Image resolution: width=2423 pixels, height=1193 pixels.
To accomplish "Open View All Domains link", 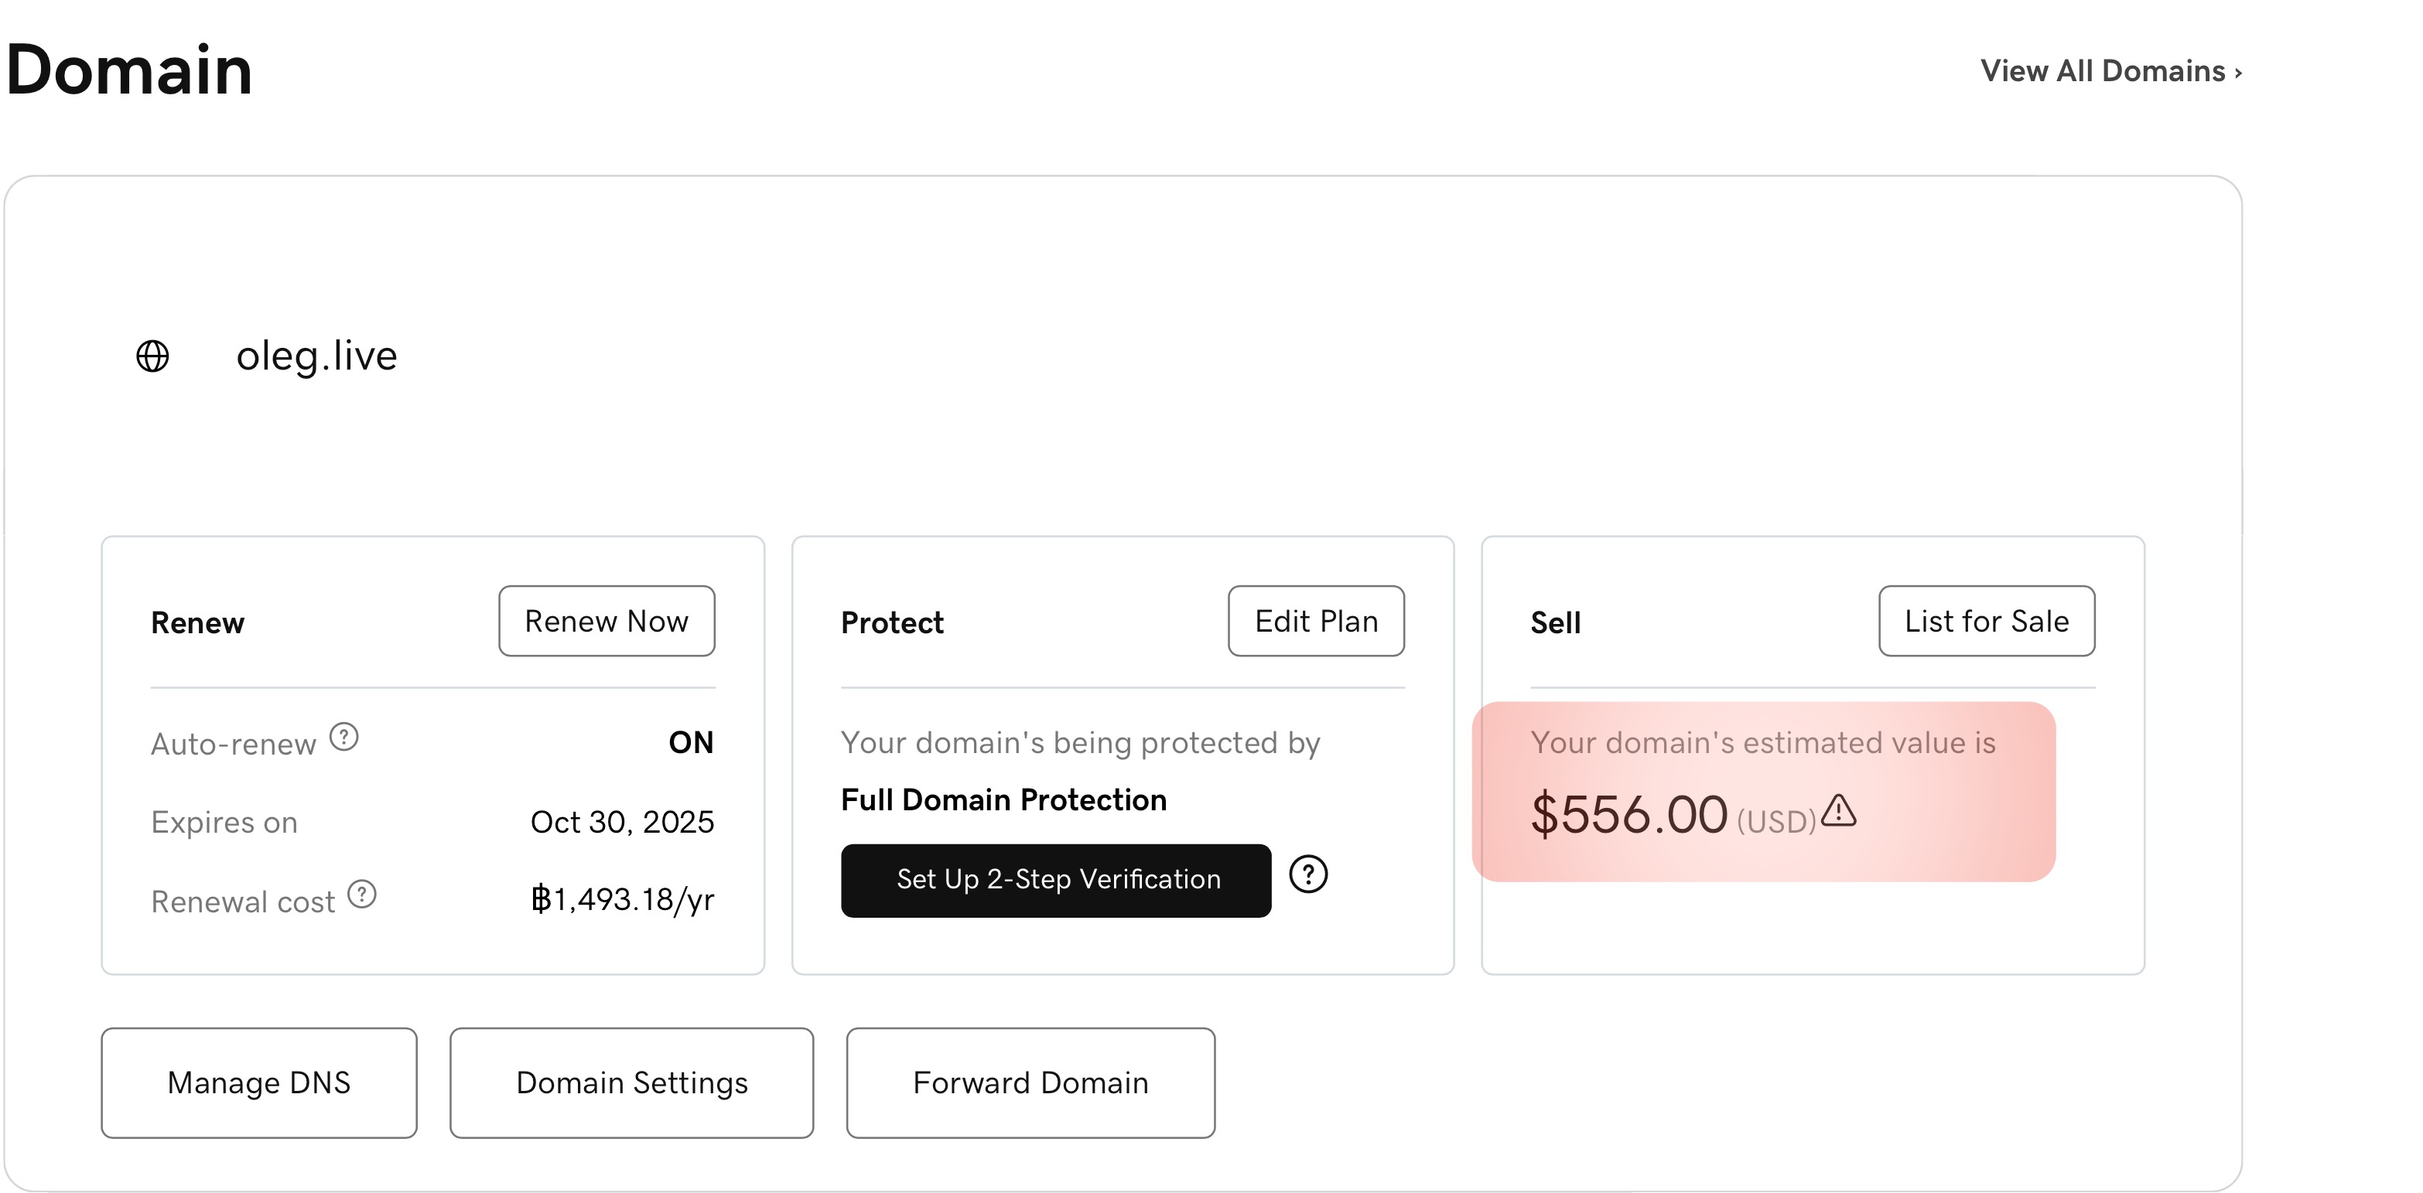I will coord(2112,71).
